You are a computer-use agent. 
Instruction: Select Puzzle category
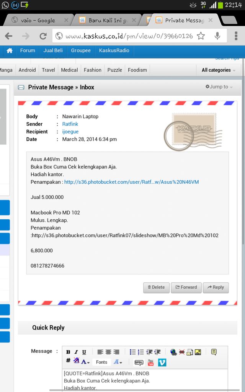coord(115,70)
